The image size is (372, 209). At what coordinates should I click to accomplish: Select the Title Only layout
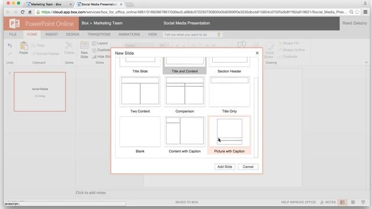tap(229, 92)
